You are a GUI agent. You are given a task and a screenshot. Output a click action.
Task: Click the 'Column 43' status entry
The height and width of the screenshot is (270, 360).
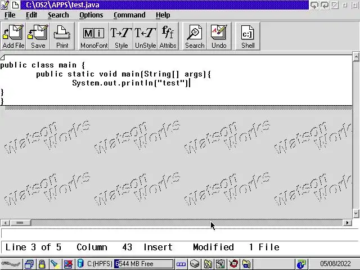[x=105, y=247]
